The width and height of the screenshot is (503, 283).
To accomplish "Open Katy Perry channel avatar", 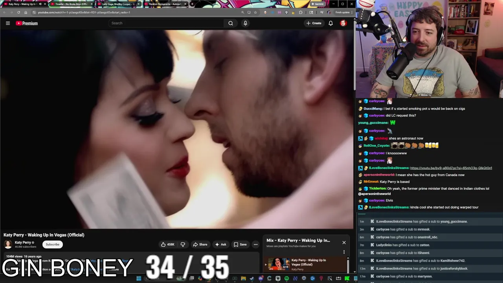I will [8, 244].
